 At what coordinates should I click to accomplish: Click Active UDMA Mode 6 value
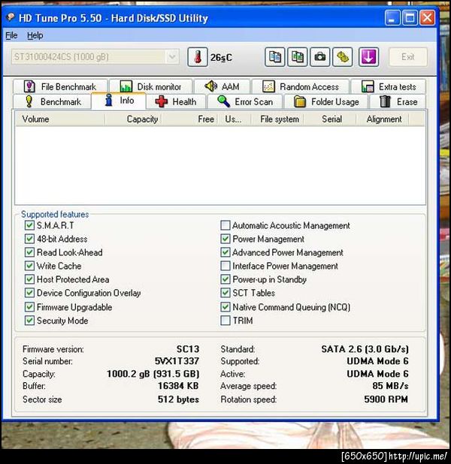tap(377, 374)
